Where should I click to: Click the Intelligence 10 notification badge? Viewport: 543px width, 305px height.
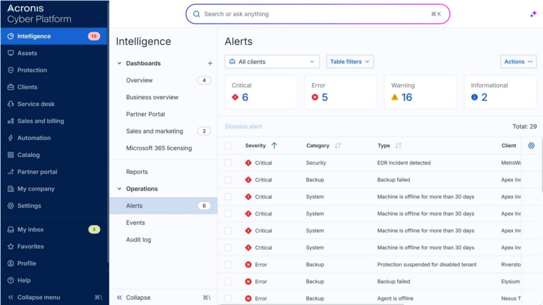94,36
